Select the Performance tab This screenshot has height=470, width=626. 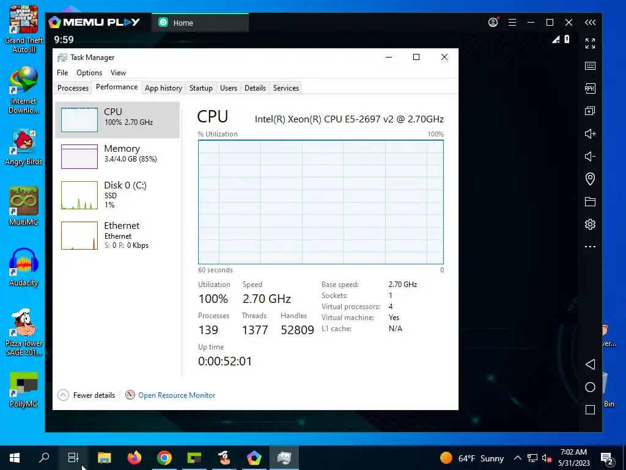pyautogui.click(x=117, y=87)
